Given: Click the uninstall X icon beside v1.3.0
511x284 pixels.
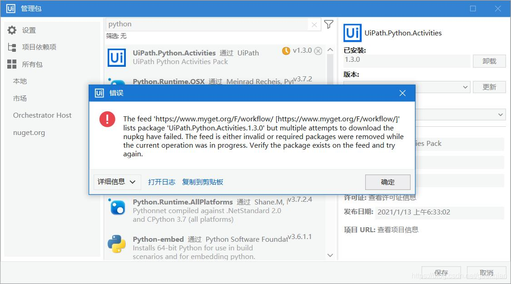Looking at the screenshot, I should (x=318, y=51).
